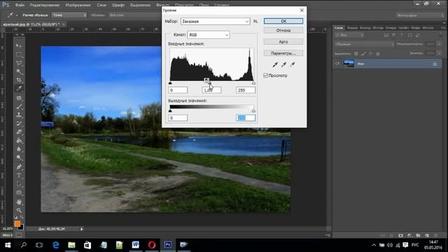Open Opera browser from the taskbar
This screenshot has width=448, height=252.
click(152, 245)
